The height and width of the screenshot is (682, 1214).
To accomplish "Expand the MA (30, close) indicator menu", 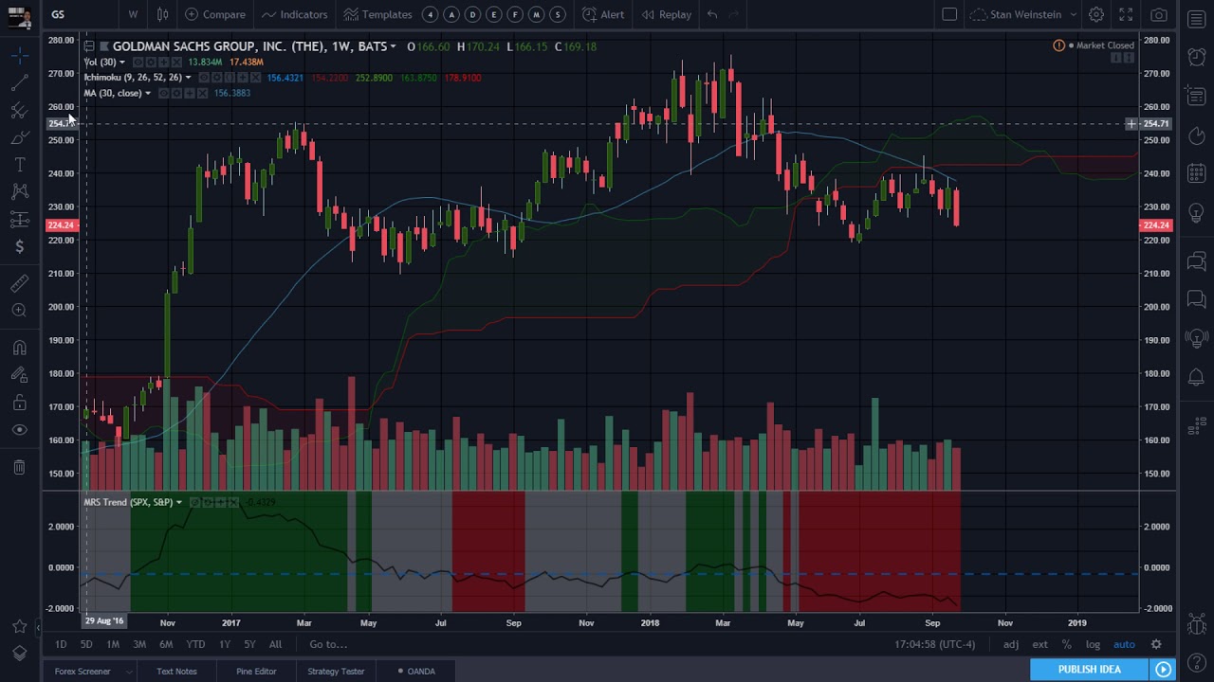I will [x=148, y=93].
